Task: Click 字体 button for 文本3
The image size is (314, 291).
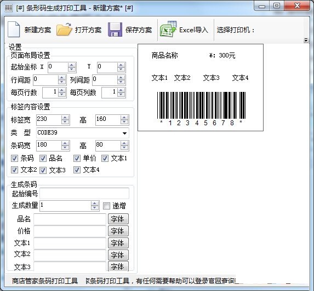Action: (x=118, y=266)
